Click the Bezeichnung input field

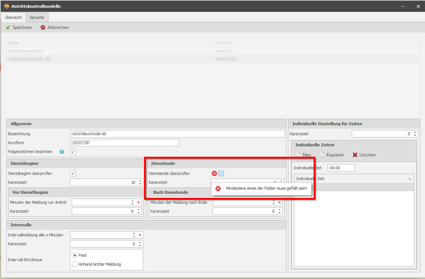(177, 134)
